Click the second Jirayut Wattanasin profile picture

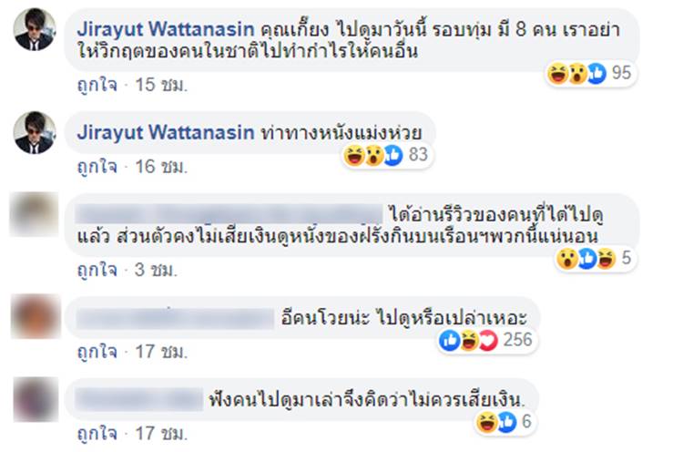[x=35, y=132]
